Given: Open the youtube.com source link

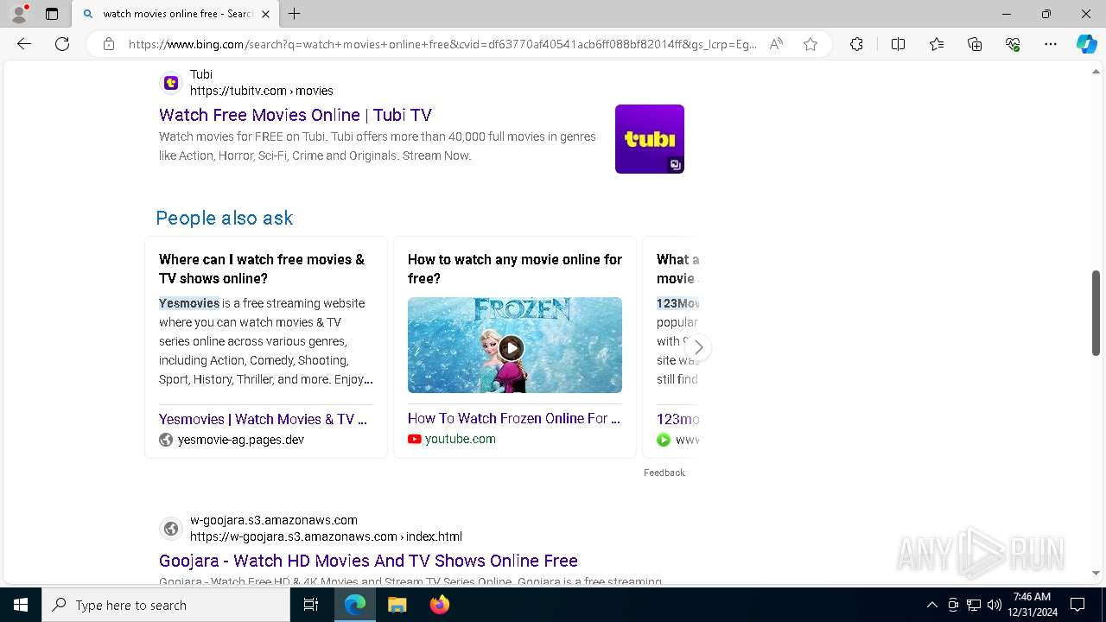Looking at the screenshot, I should tap(461, 439).
